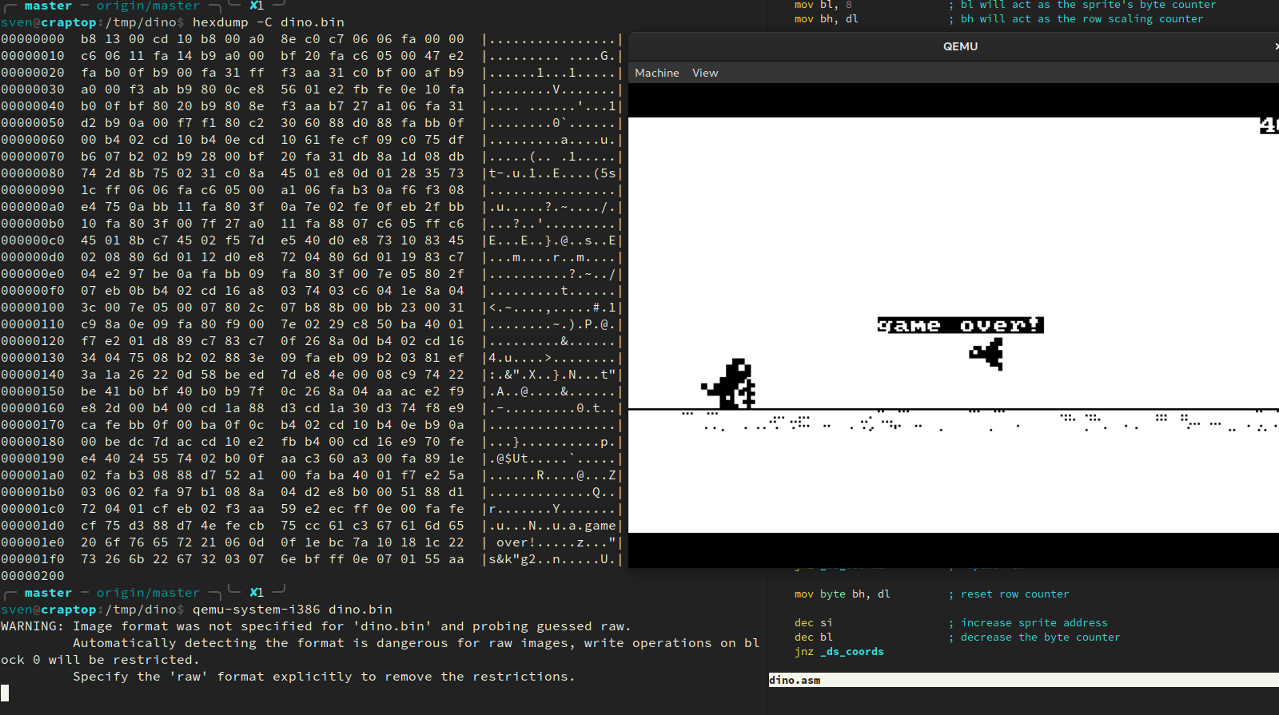Image resolution: width=1279 pixels, height=715 pixels.
Task: Click the '; reset row counter' code comment
Action: click(x=1008, y=594)
